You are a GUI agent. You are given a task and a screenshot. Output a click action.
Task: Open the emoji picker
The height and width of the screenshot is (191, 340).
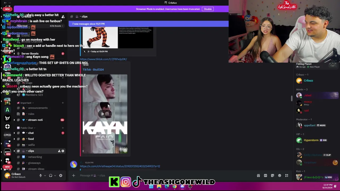[x=279, y=175]
